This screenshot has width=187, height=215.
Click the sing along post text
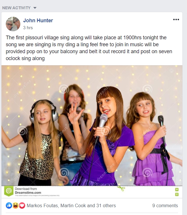(x=89, y=48)
